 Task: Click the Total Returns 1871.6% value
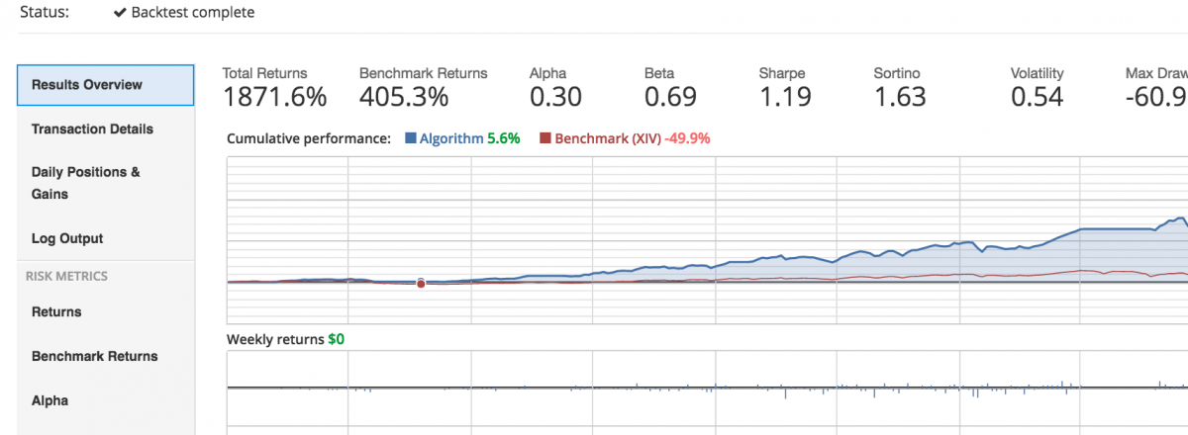tap(274, 97)
